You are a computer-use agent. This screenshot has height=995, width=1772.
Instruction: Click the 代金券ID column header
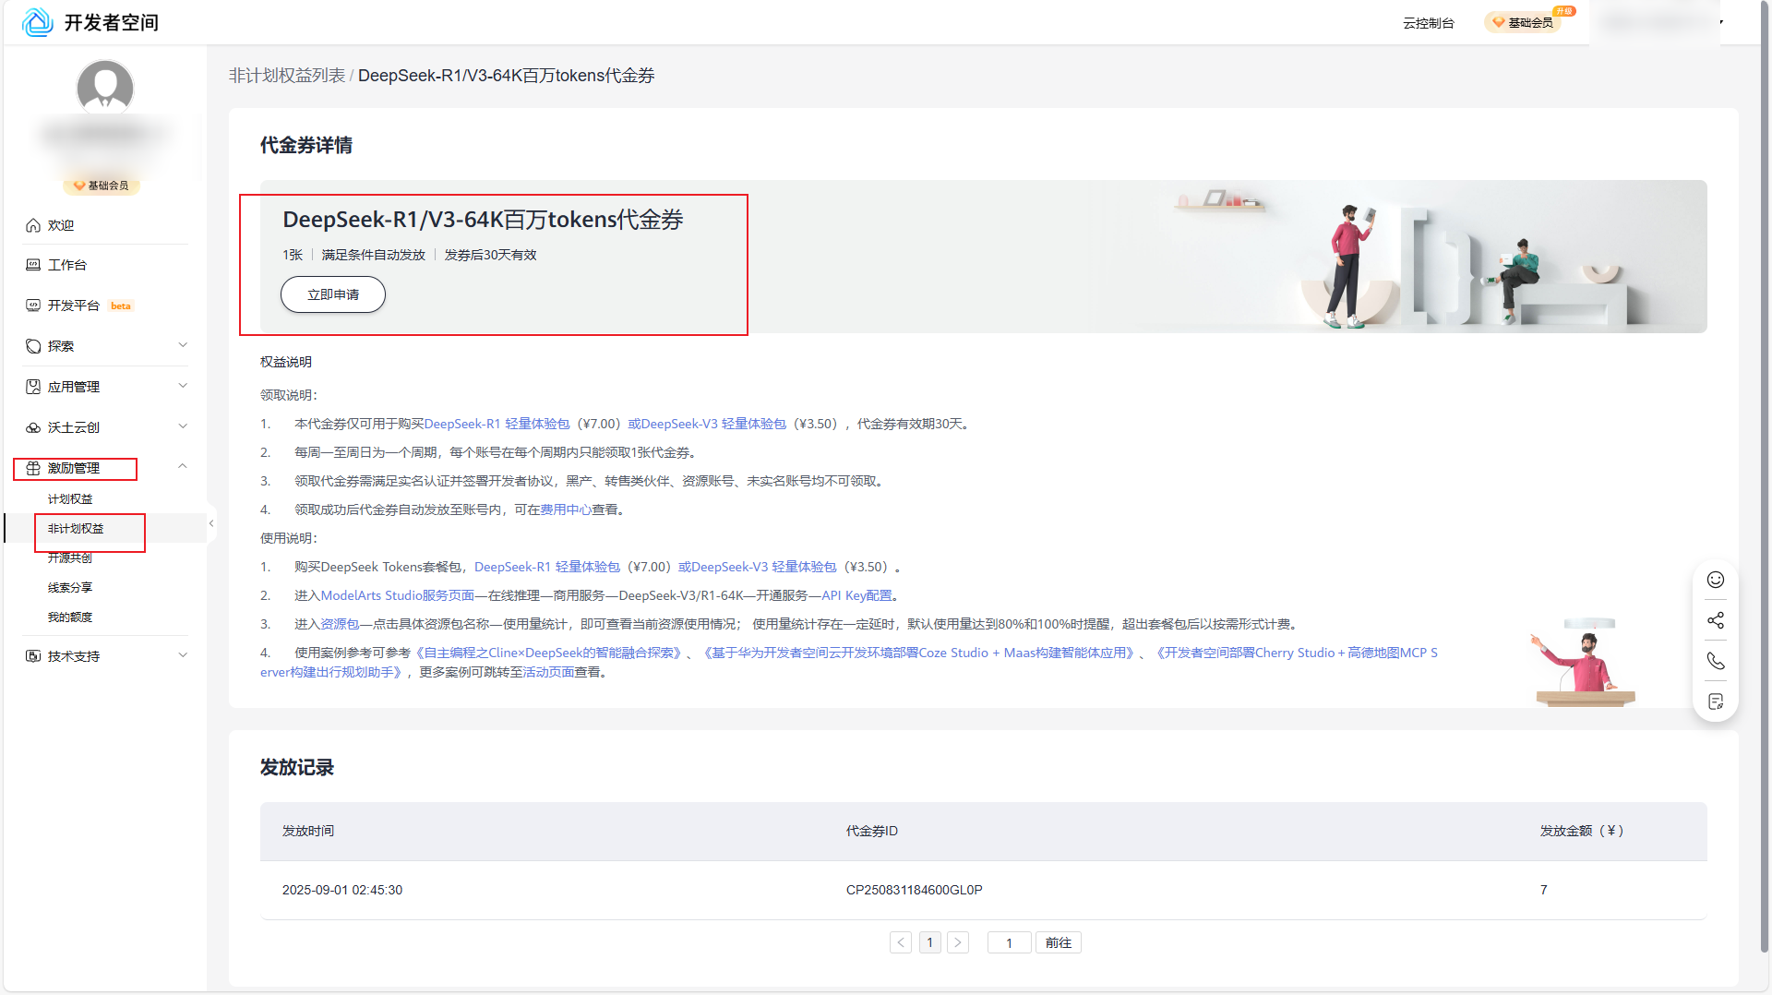(872, 831)
